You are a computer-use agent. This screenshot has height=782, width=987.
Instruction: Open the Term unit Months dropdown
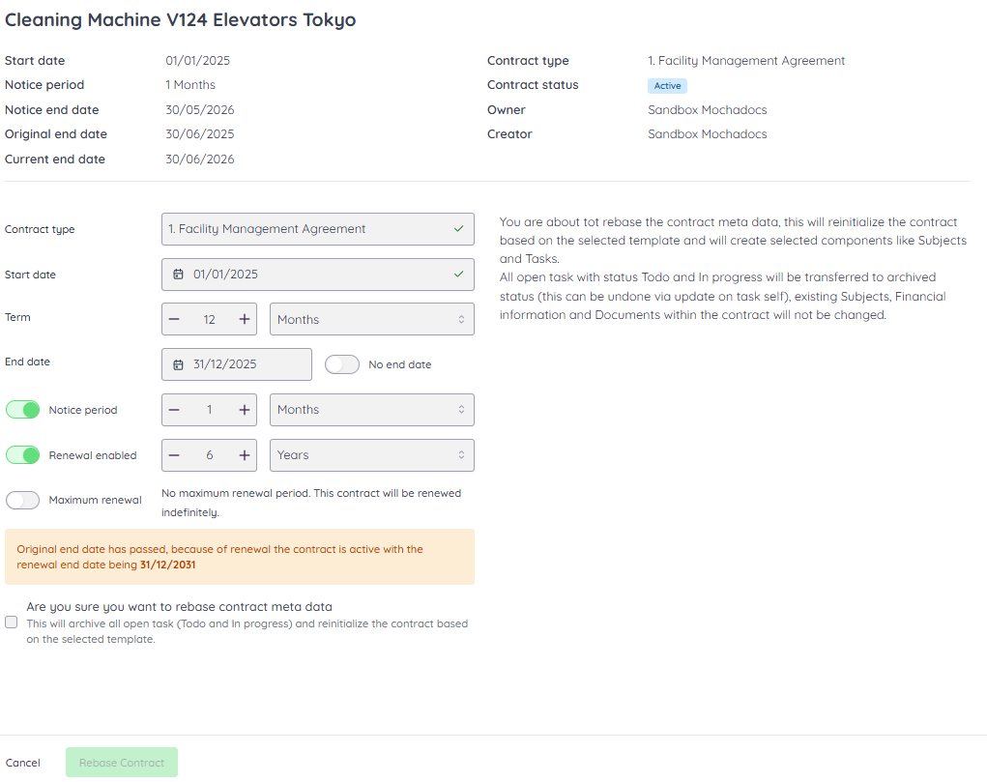371,320
